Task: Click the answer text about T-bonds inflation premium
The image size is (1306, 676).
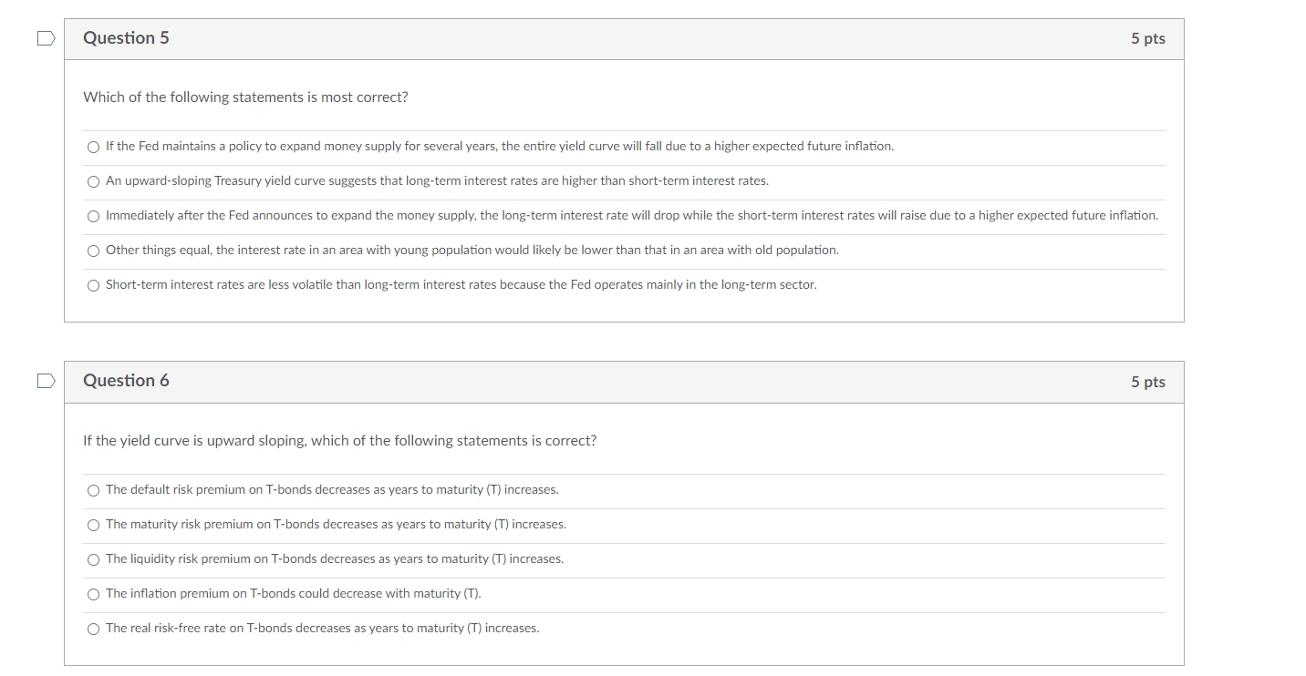Action: pos(293,594)
